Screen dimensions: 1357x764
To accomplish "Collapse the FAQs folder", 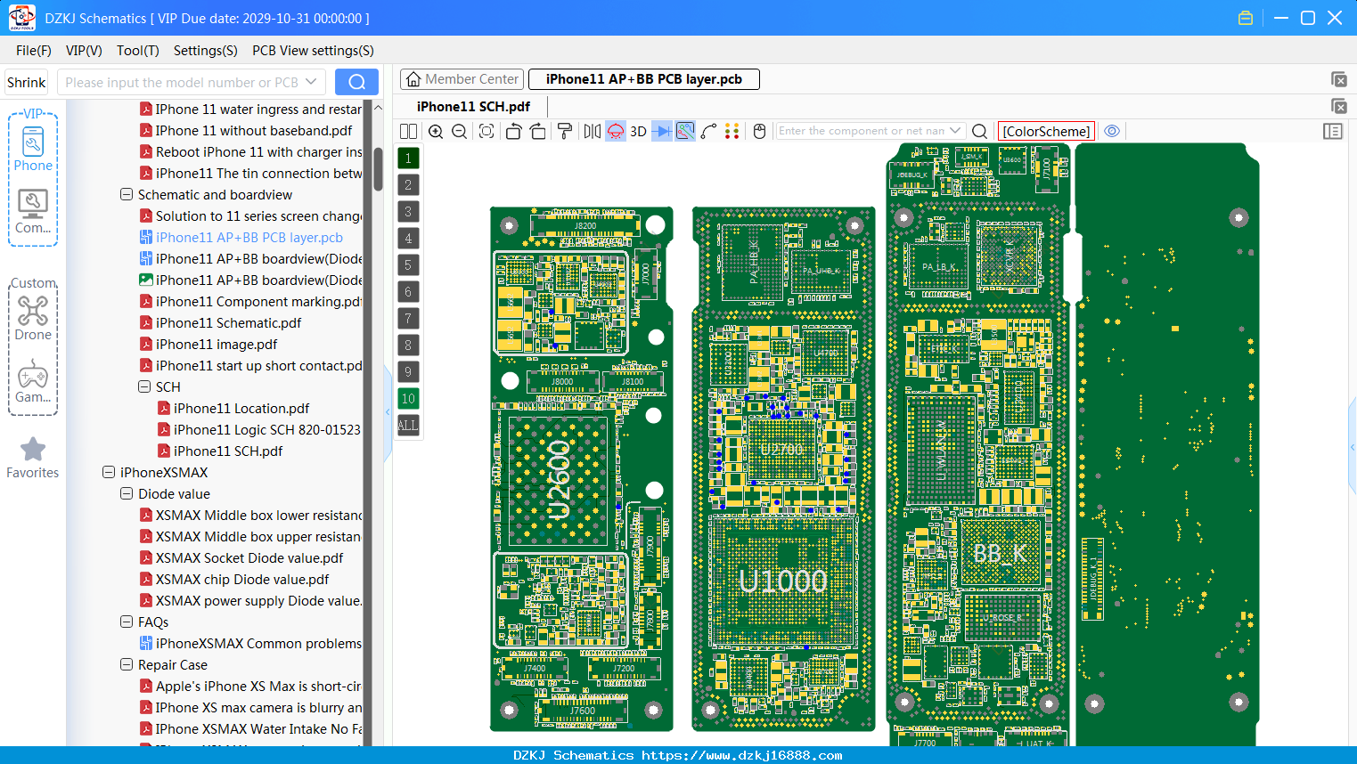I will coord(127,622).
